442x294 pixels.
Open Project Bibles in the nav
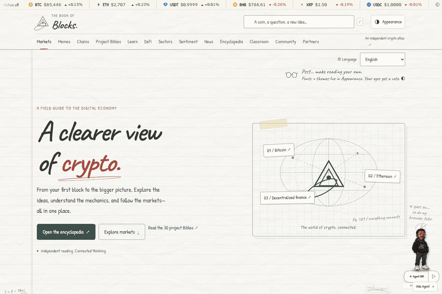(x=108, y=42)
